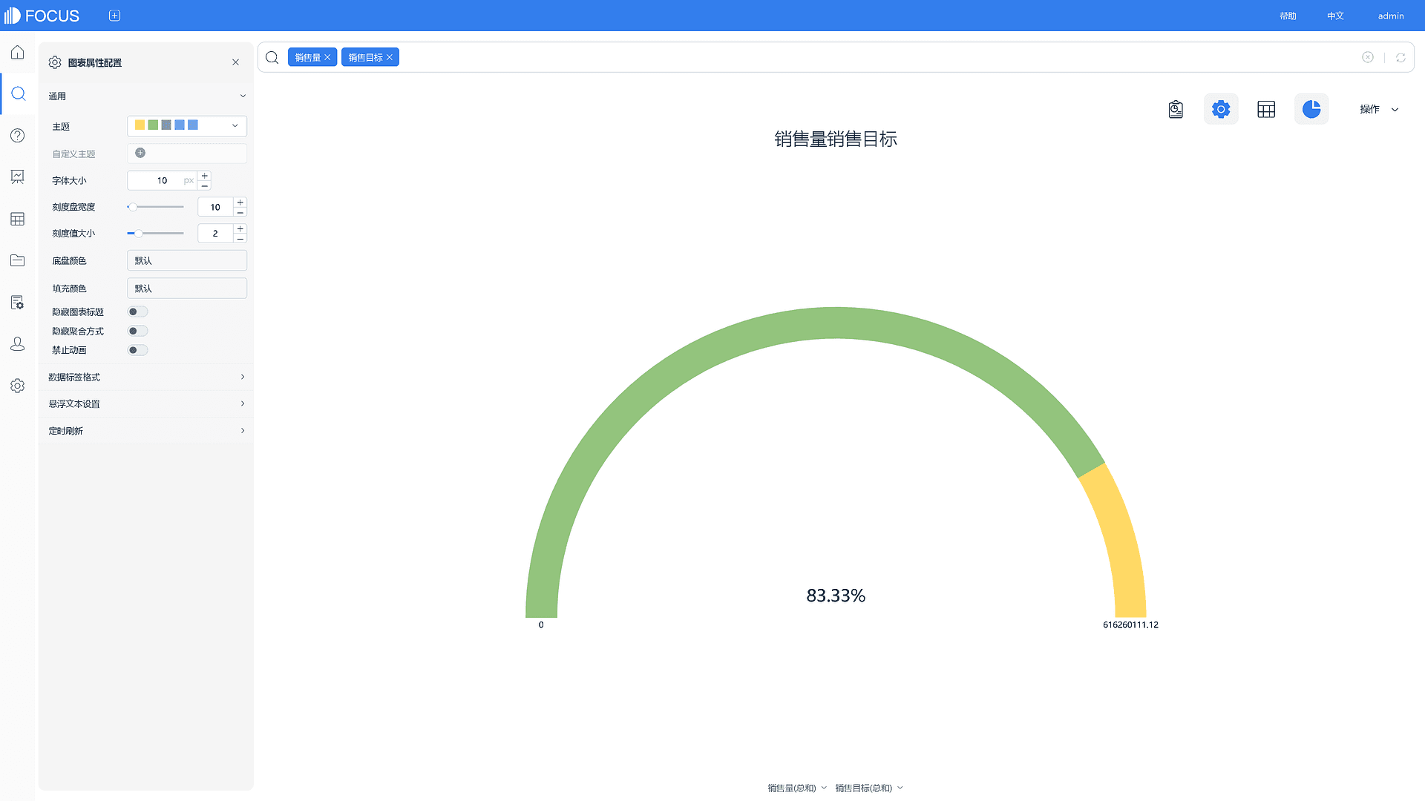The width and height of the screenshot is (1425, 801).
Task: Open the user management sidebar icon
Action: coord(18,344)
